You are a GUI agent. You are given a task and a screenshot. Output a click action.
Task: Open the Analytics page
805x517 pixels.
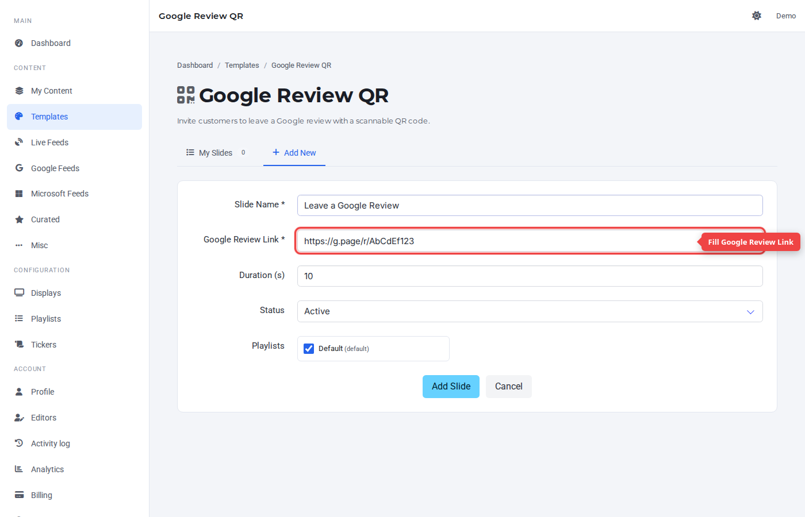74,469
